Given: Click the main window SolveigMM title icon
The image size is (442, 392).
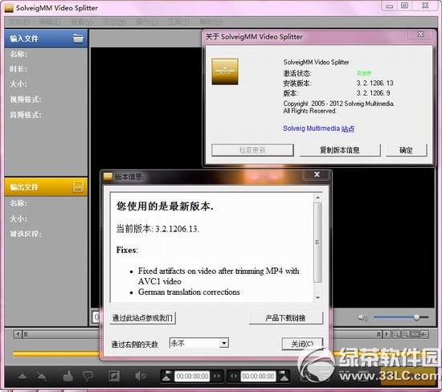Looking at the screenshot, I should tap(9, 8).
